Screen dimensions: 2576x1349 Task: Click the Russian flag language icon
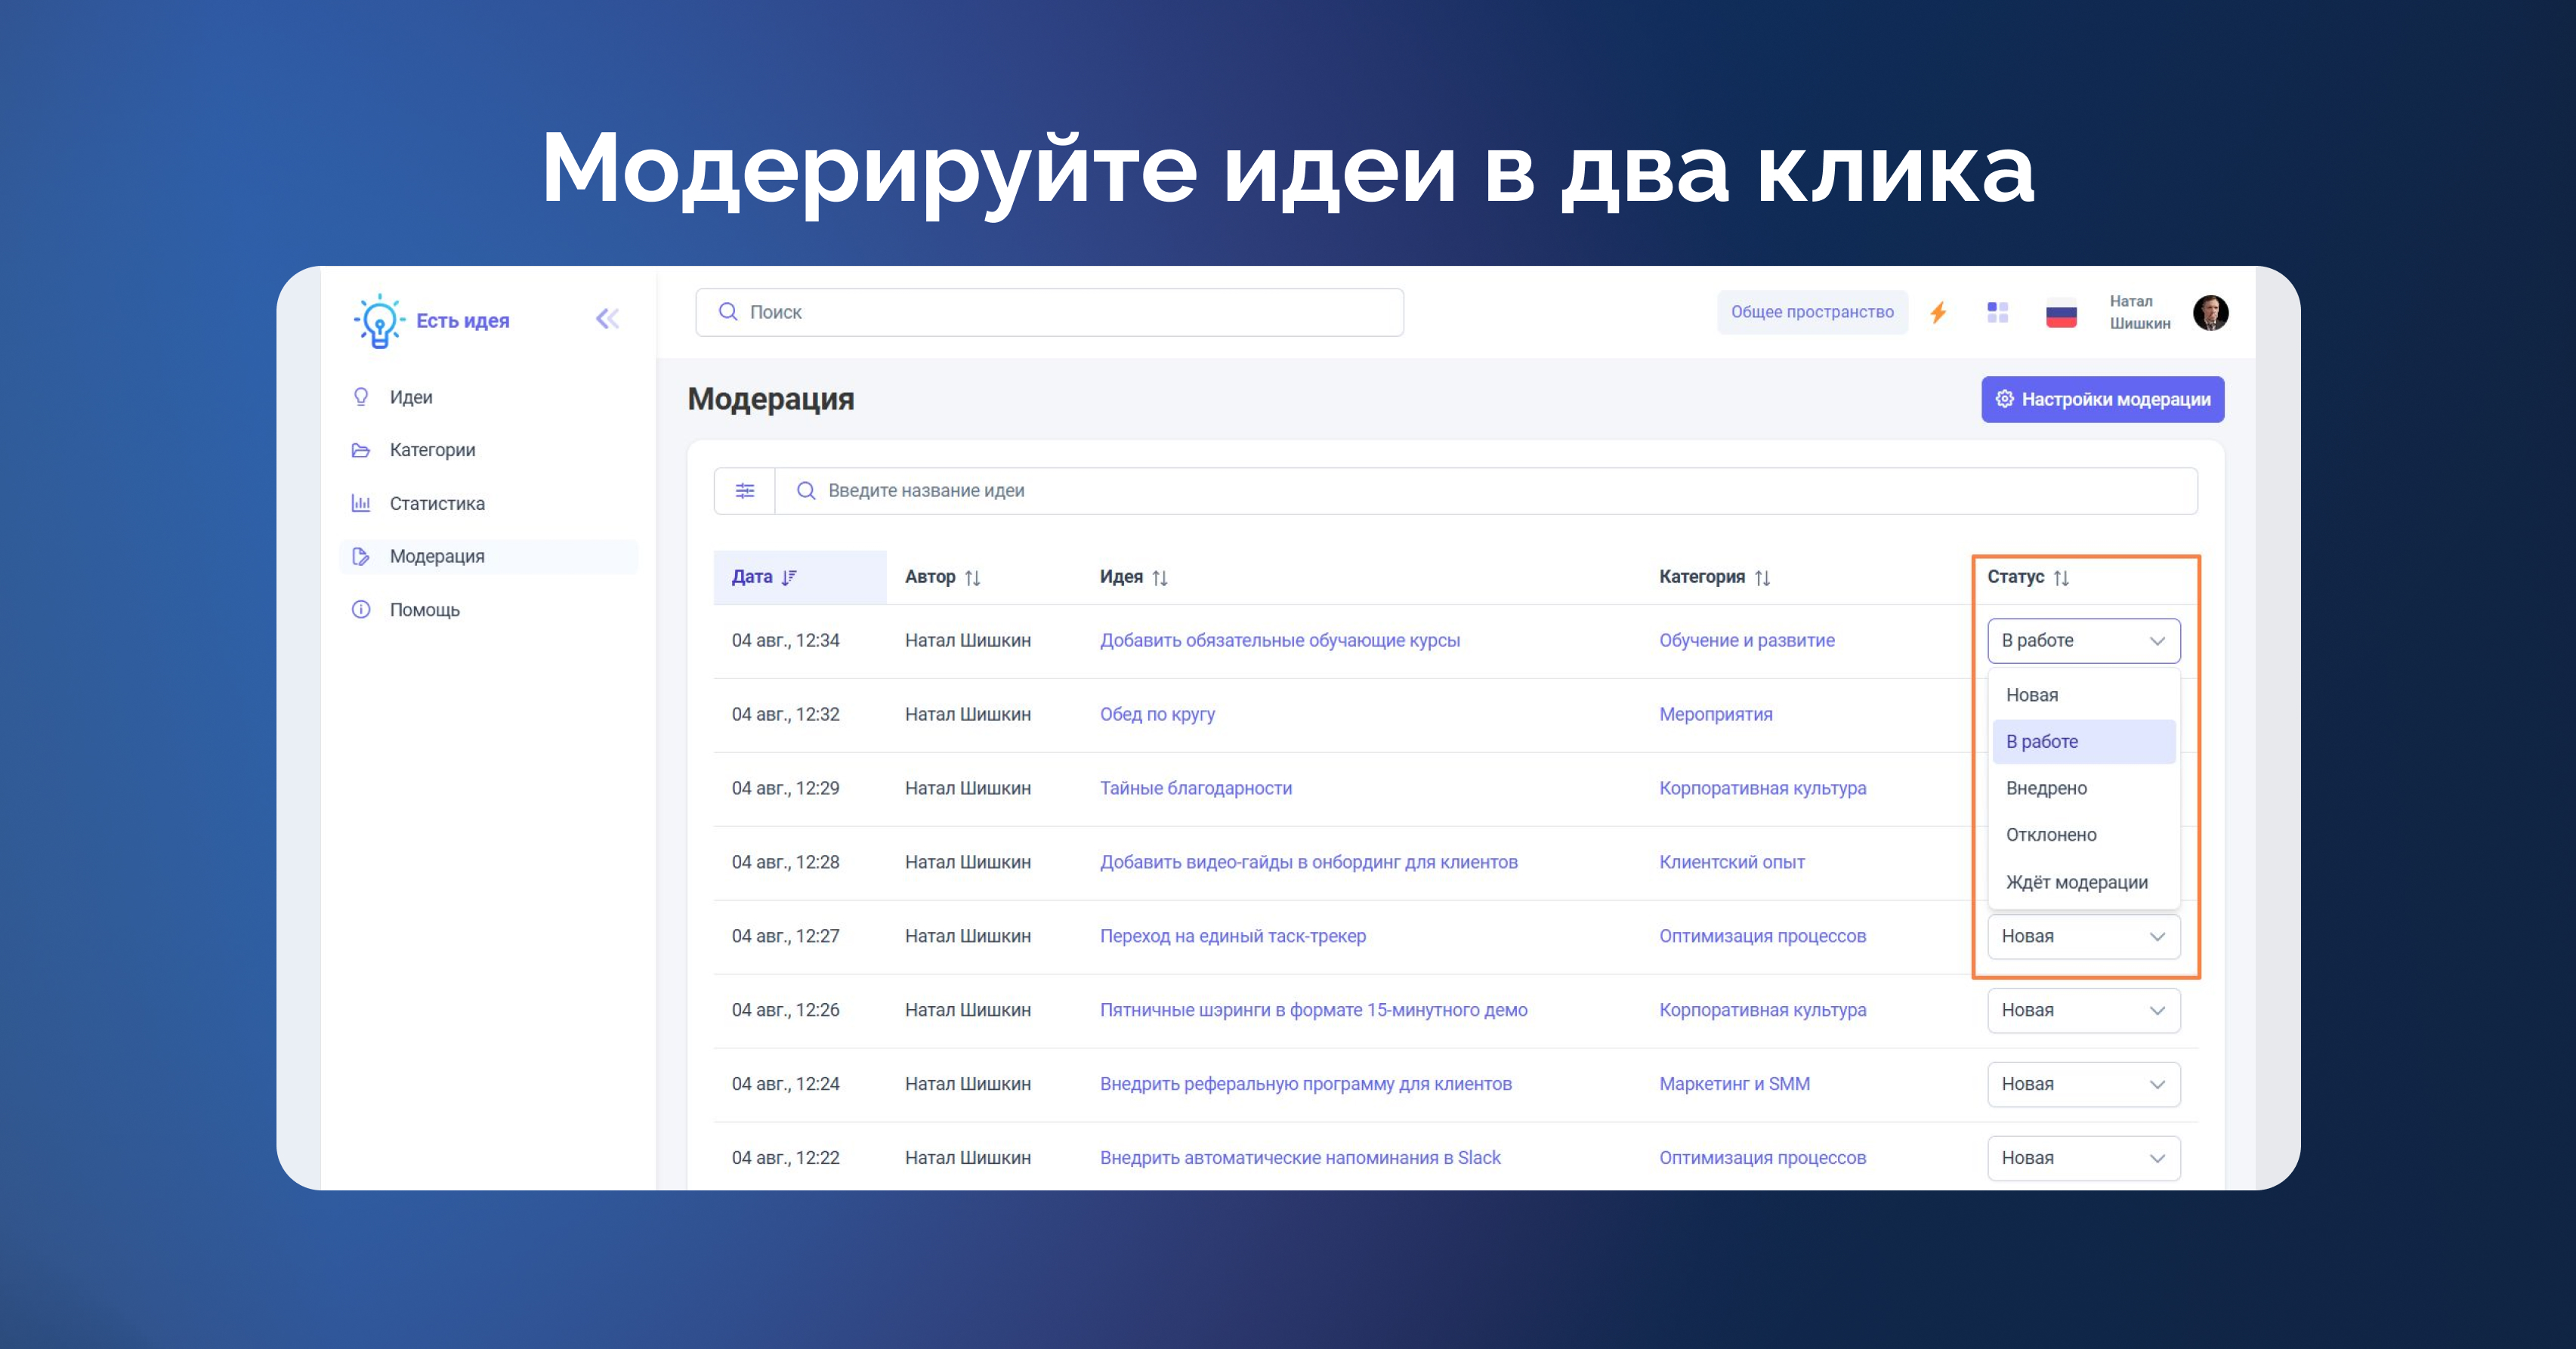[2061, 314]
